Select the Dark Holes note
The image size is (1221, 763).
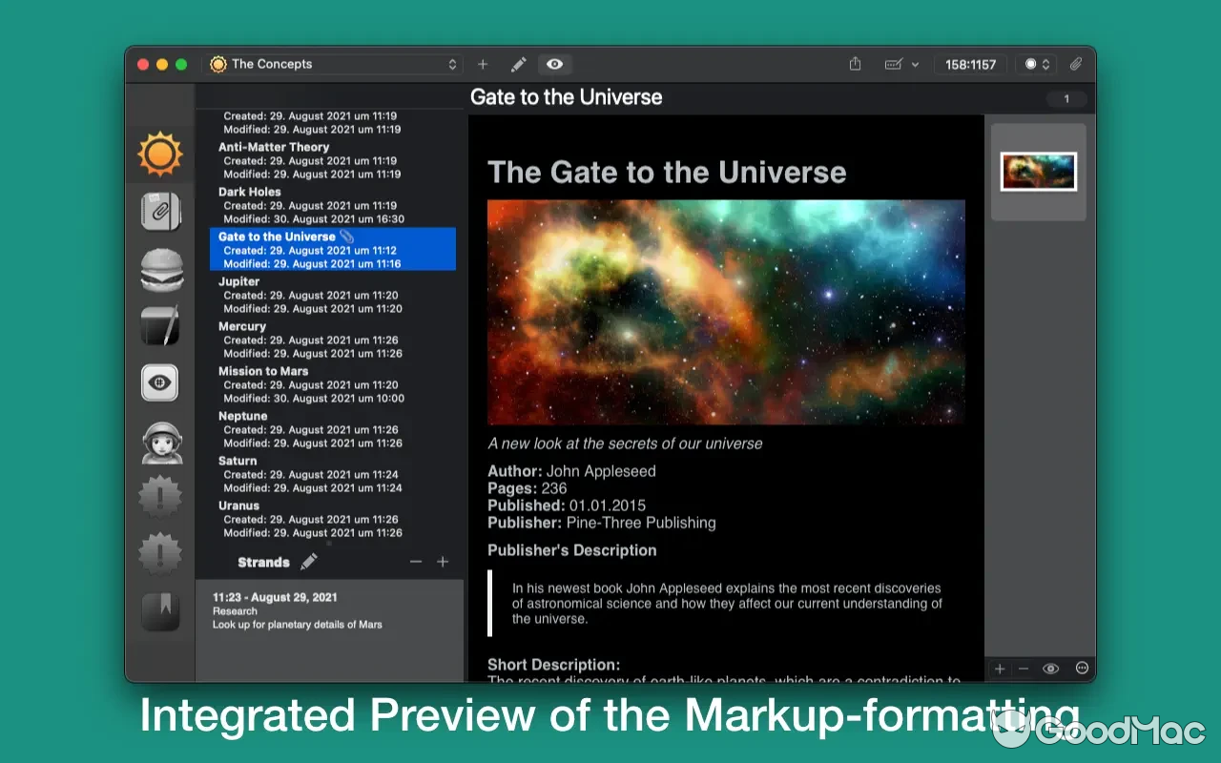pyautogui.click(x=250, y=192)
